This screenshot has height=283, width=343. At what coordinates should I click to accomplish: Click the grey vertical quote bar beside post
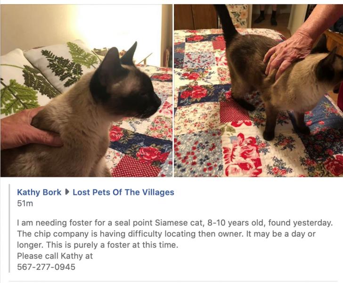[x=9, y=228]
